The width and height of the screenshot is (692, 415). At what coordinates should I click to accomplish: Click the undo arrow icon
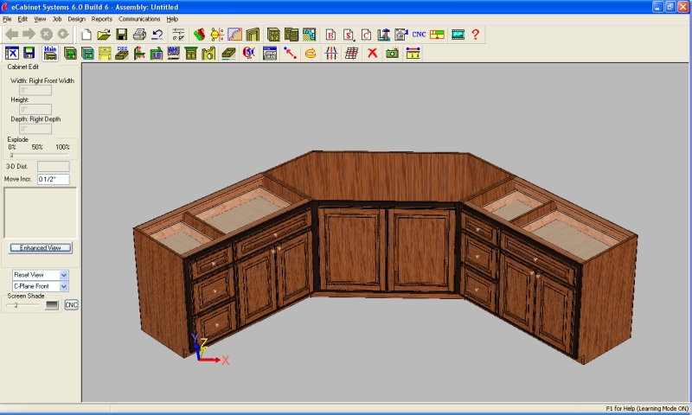(157, 35)
